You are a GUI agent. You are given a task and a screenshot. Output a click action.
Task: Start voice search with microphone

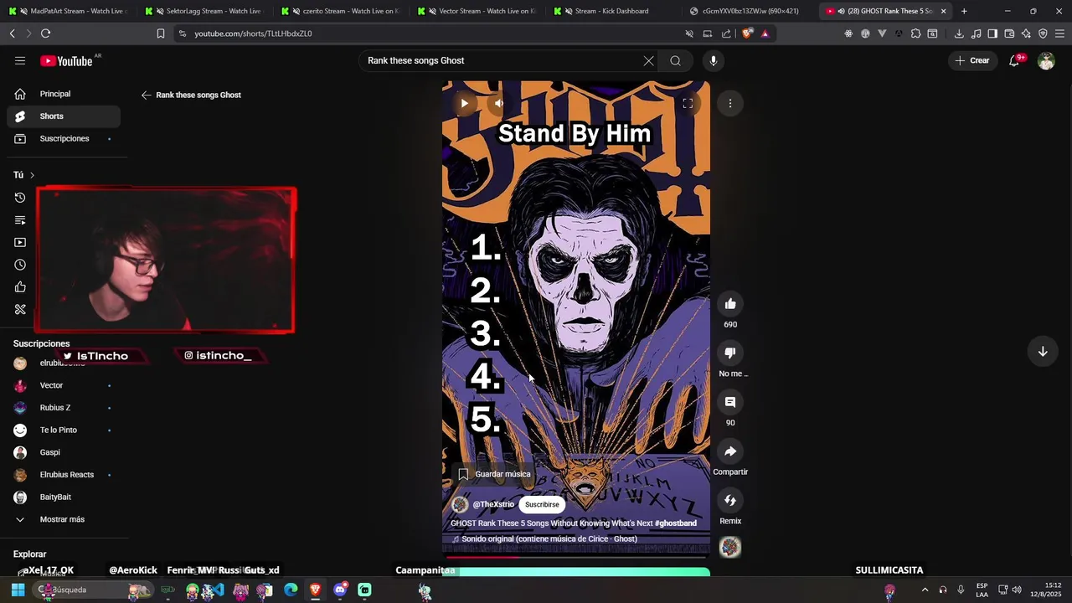point(714,60)
